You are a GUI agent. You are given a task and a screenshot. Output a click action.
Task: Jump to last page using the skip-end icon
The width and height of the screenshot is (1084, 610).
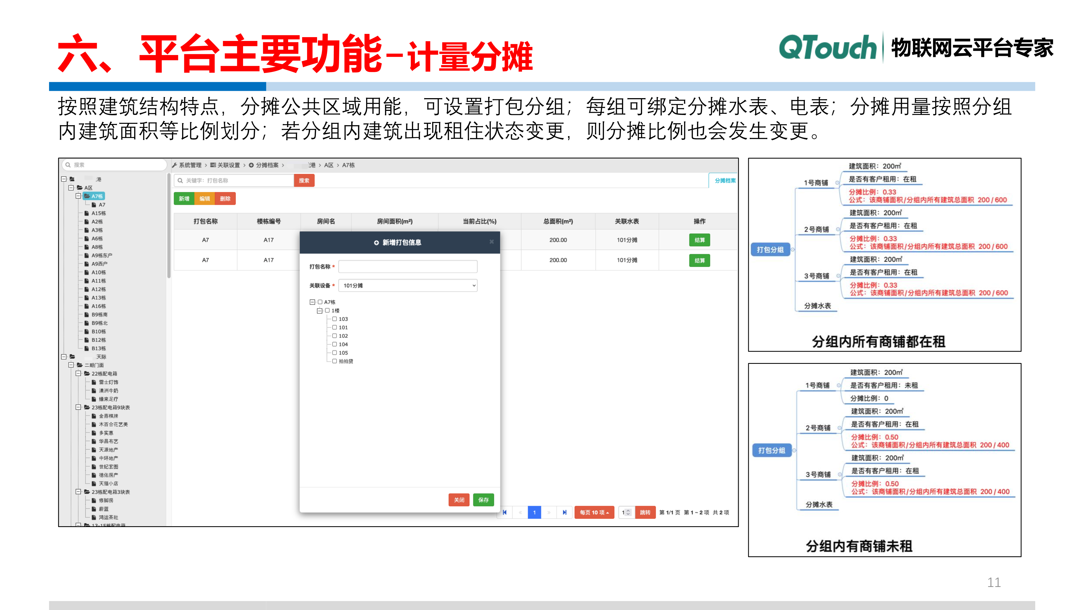(565, 513)
